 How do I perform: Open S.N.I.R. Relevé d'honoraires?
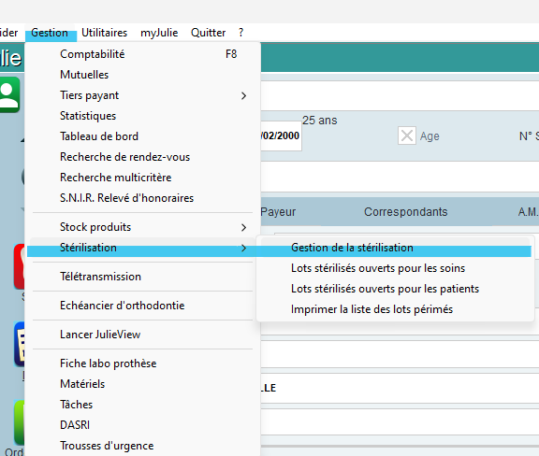(143, 198)
